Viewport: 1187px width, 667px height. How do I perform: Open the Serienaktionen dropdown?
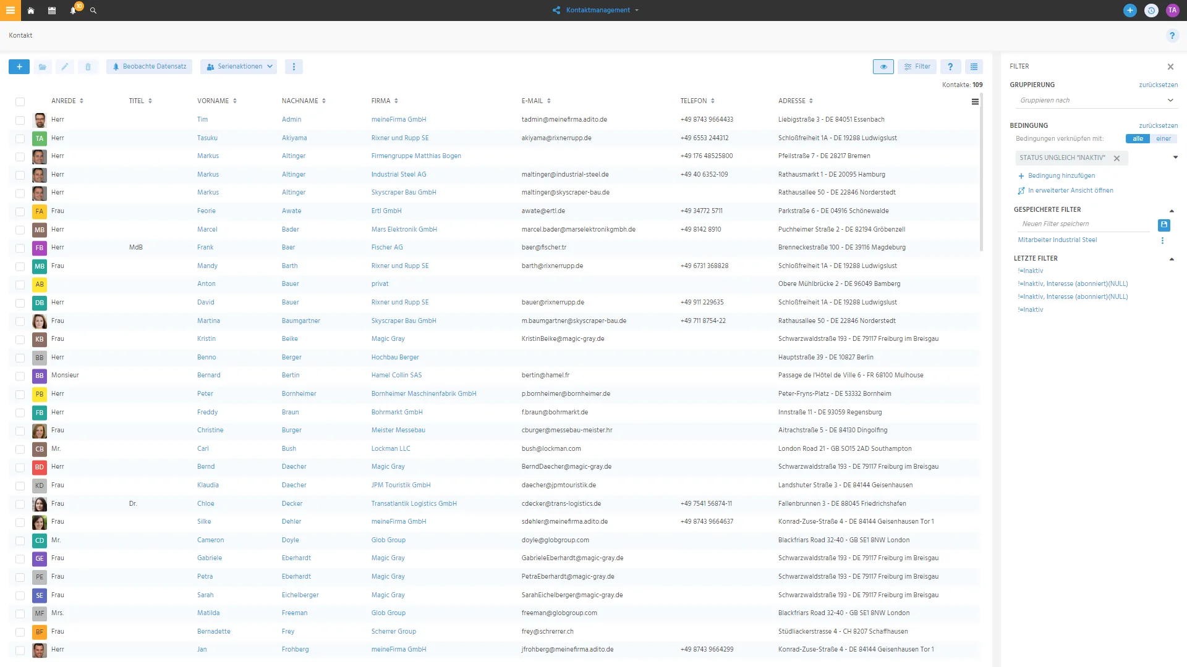(240, 67)
